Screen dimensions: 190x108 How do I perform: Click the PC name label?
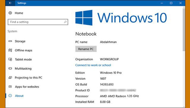click(81, 42)
